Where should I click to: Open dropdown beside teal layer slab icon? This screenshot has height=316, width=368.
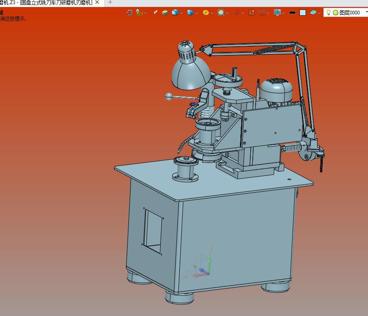pyautogui.click(x=319, y=13)
